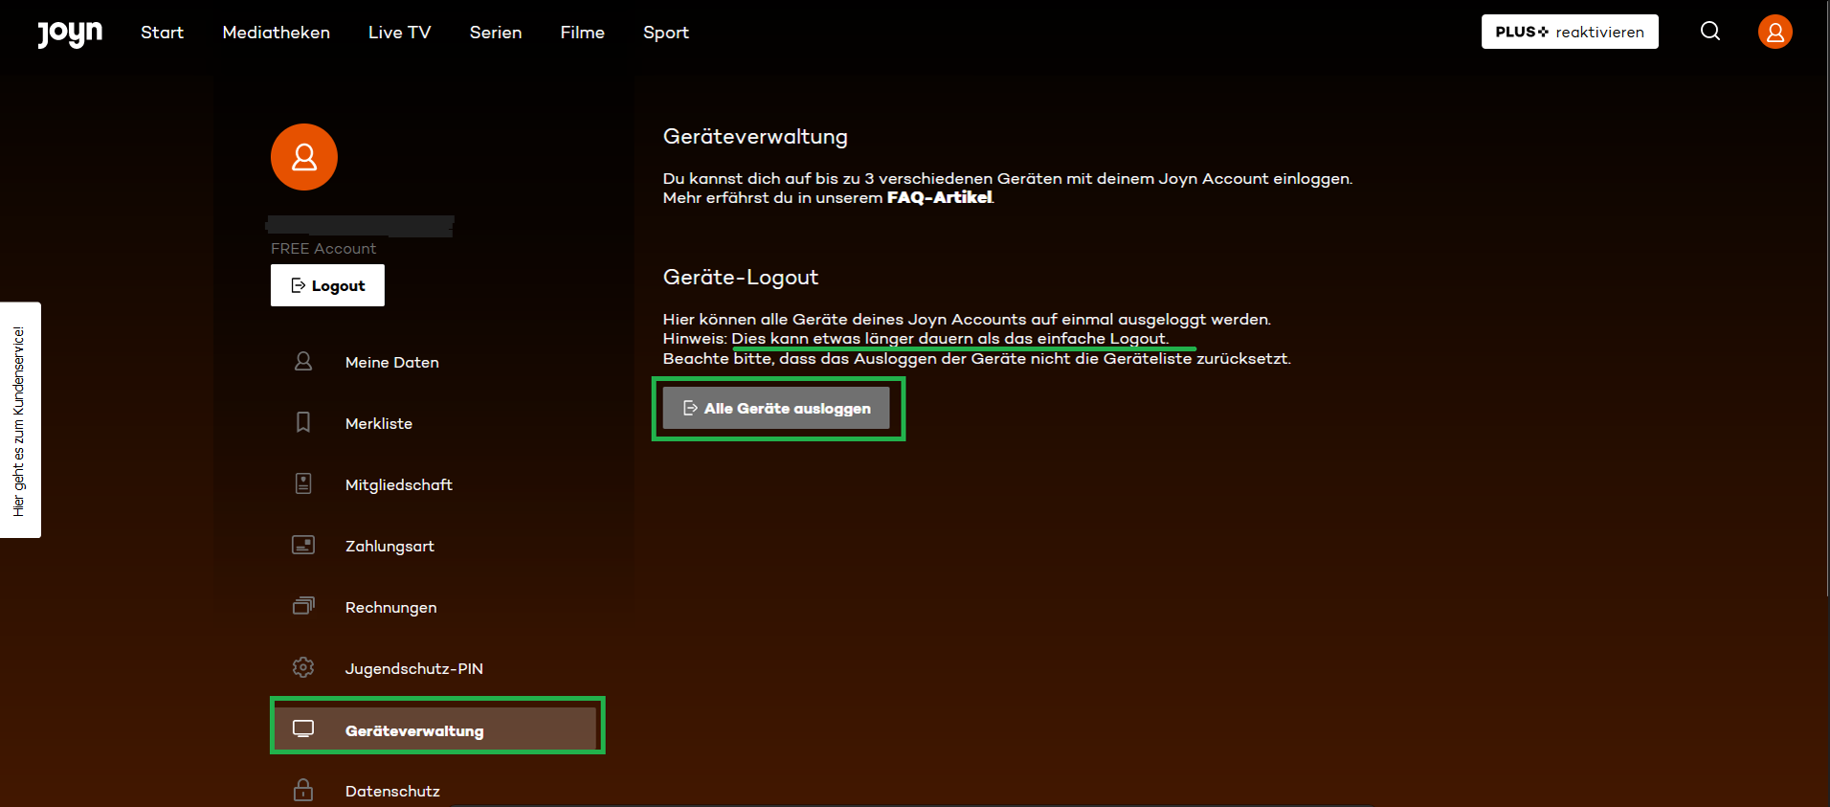The height and width of the screenshot is (807, 1830).
Task: Open the Kundenservice side tab
Action: click(x=20, y=420)
